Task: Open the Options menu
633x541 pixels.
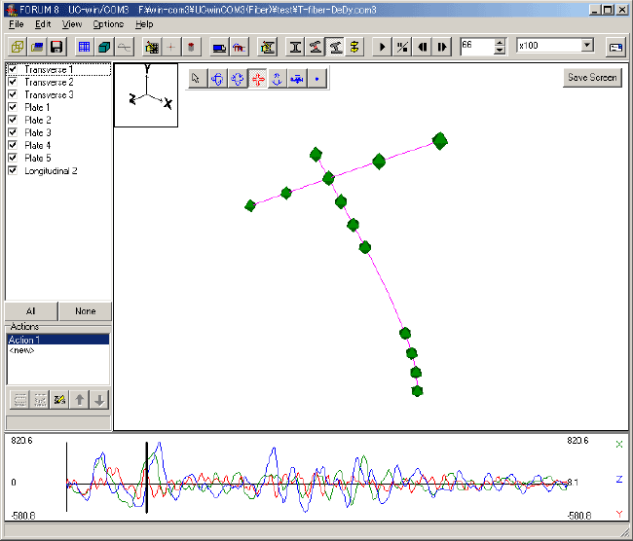Action: click(x=108, y=23)
